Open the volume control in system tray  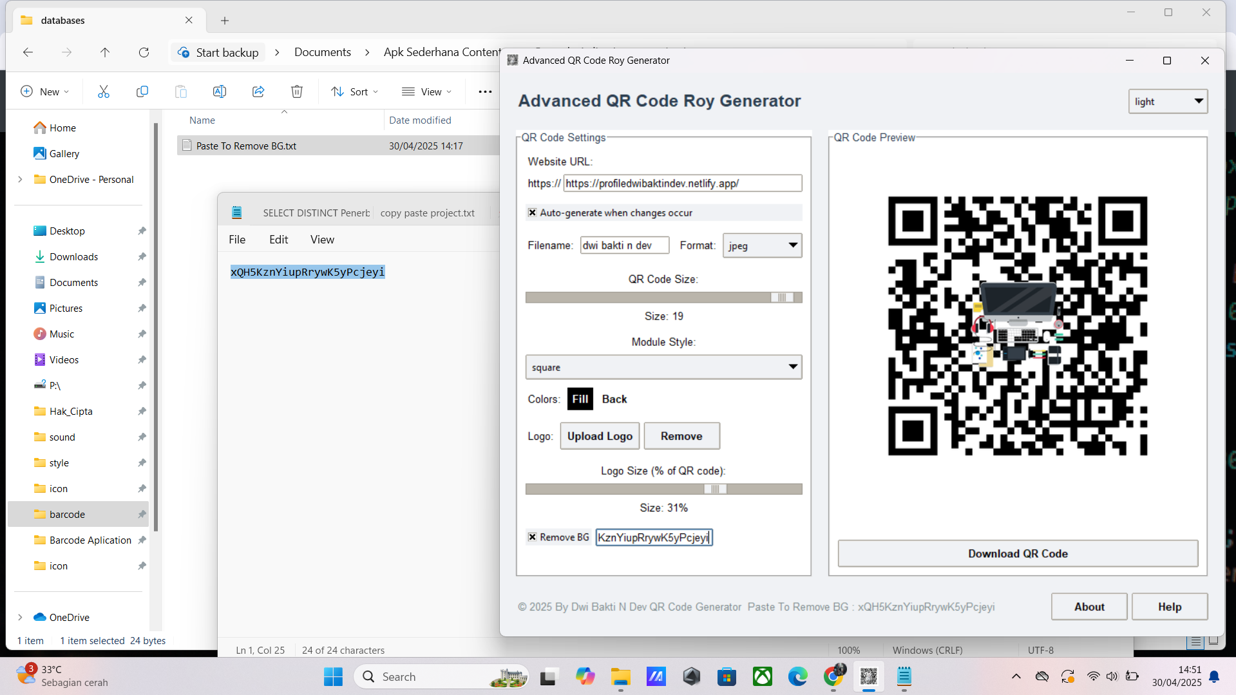[x=1112, y=676]
